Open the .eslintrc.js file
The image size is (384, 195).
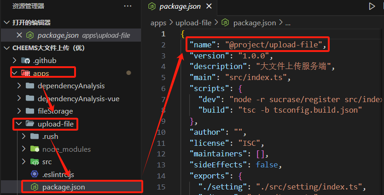pos(58,175)
